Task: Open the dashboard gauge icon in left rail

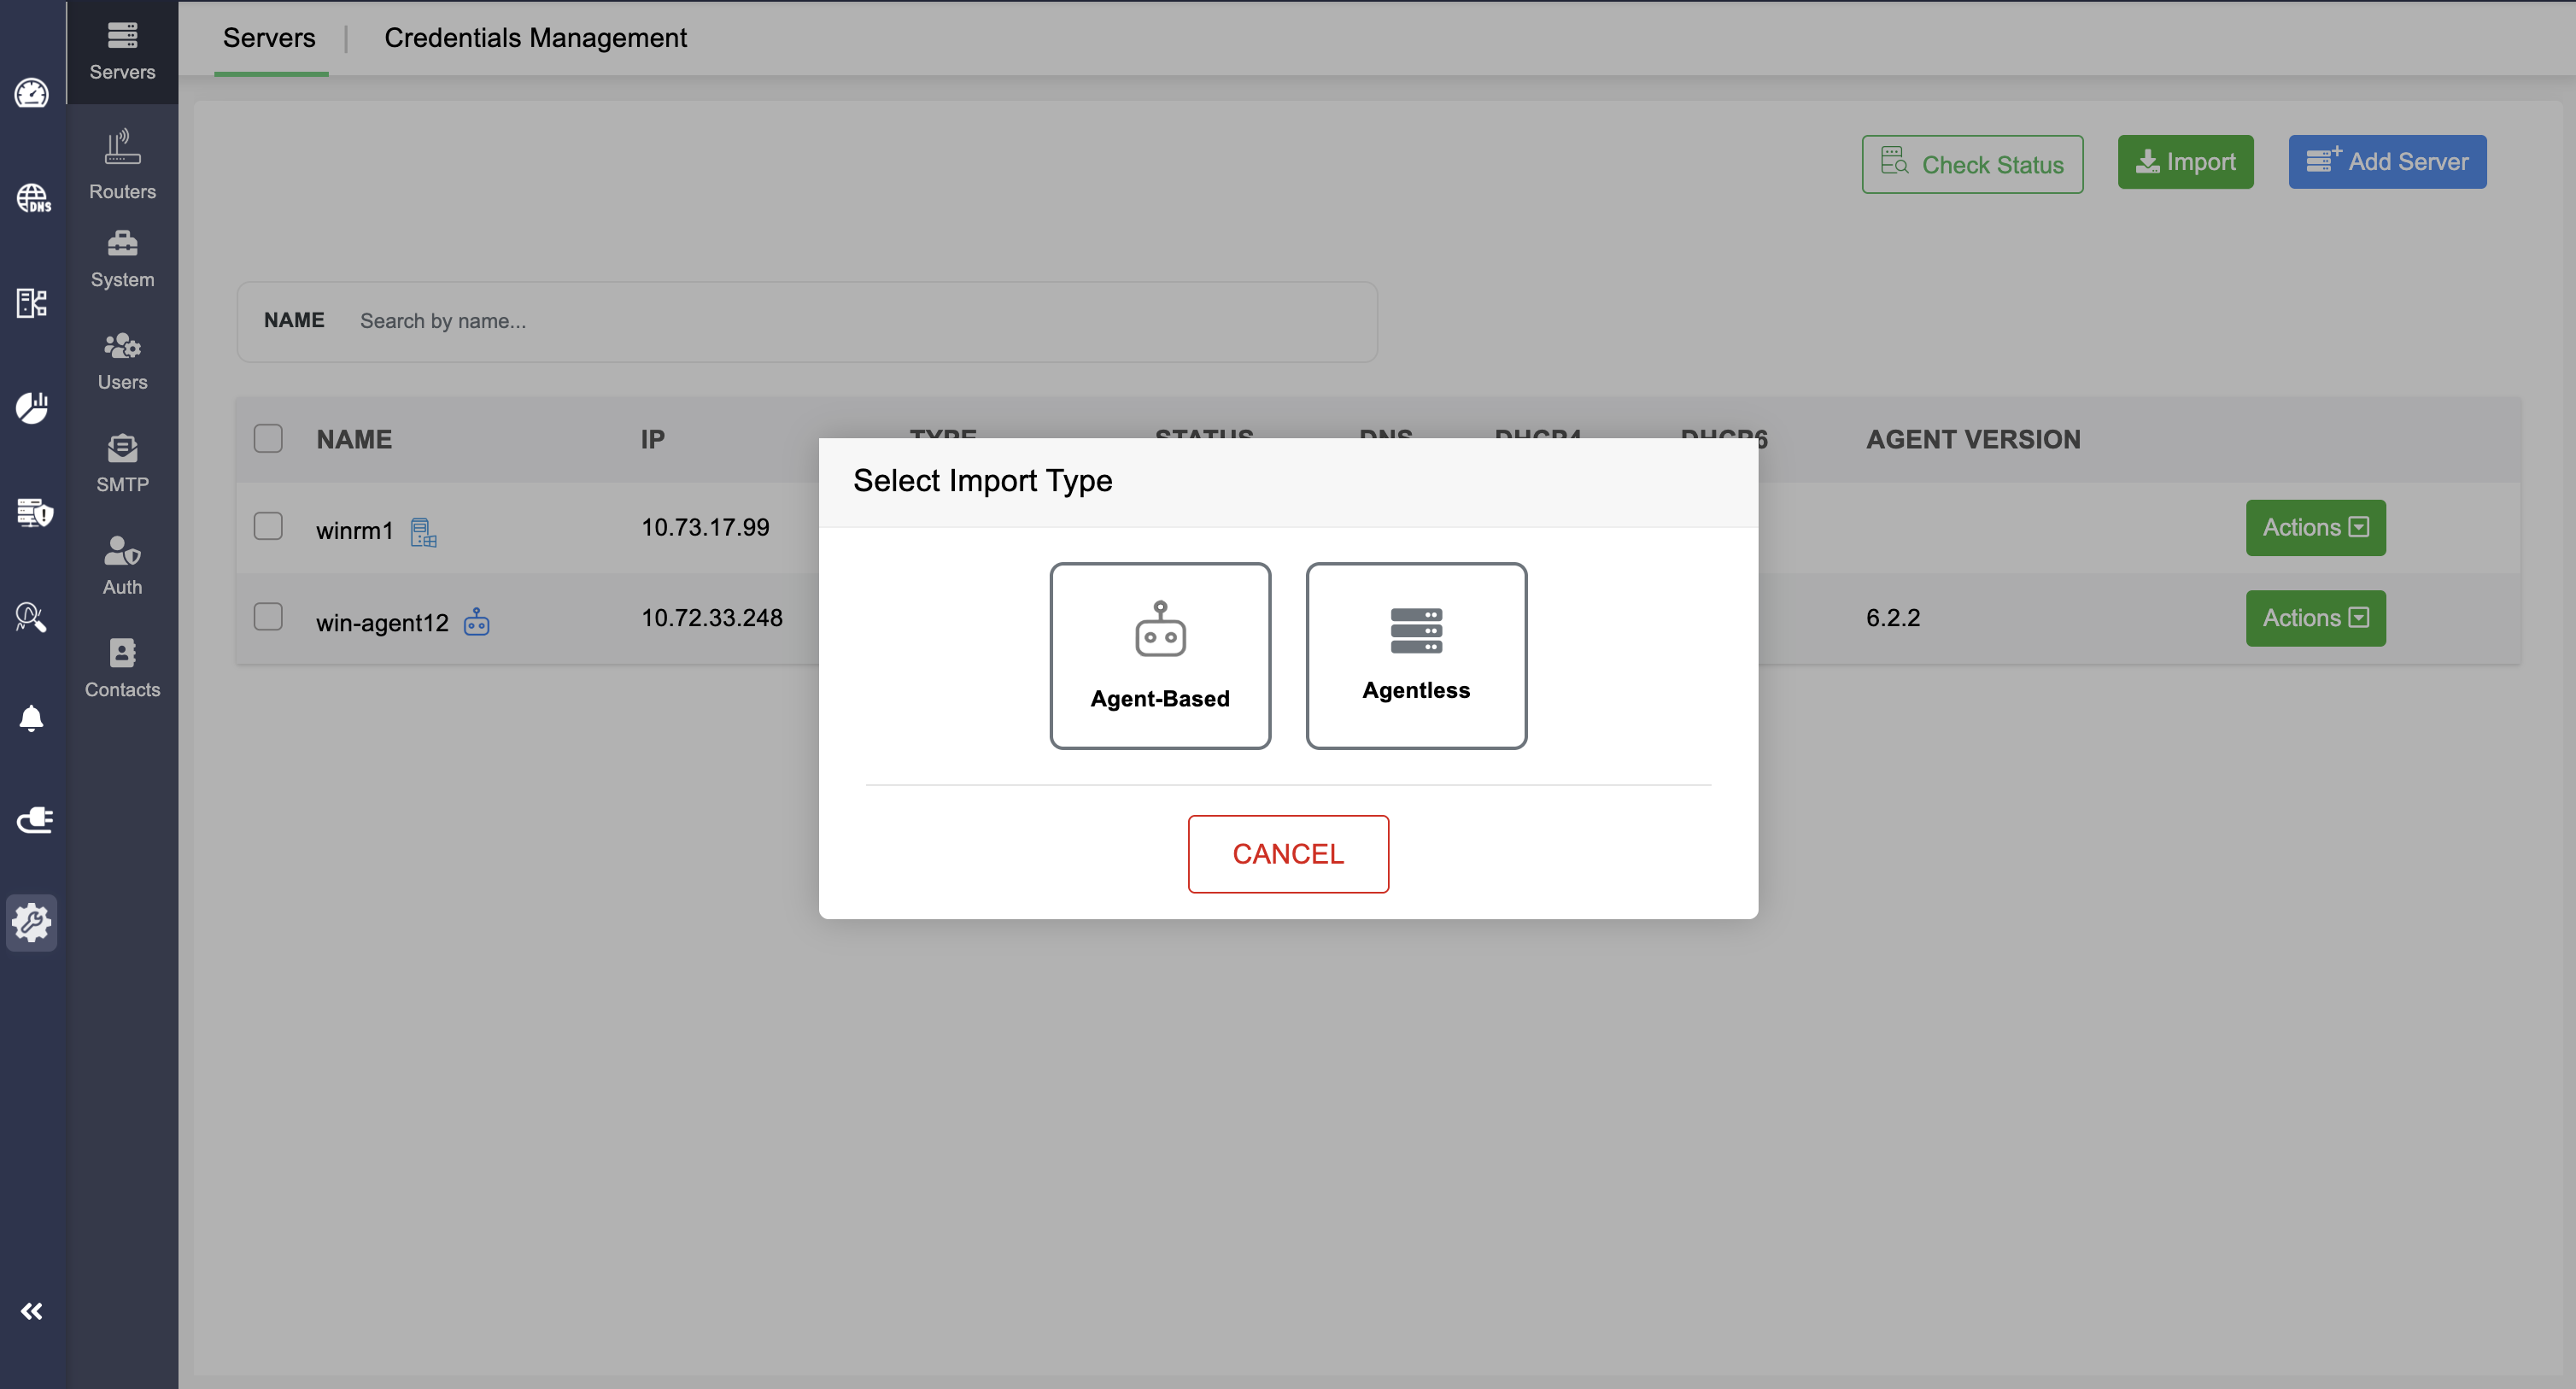Action: click(32, 93)
